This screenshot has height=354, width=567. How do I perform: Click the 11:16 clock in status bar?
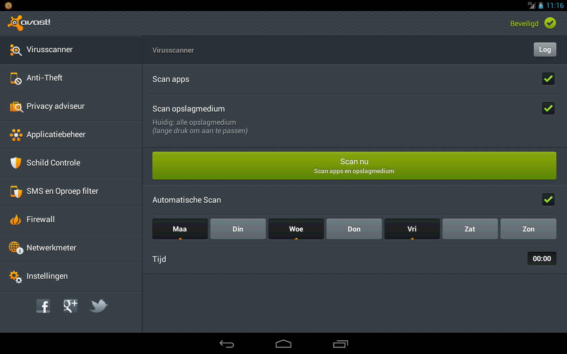coord(555,6)
